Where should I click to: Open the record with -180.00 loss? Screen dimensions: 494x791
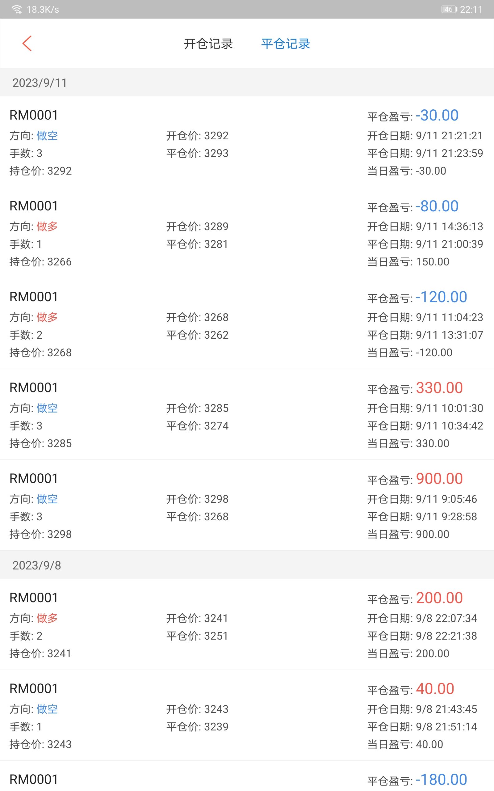coord(247,780)
